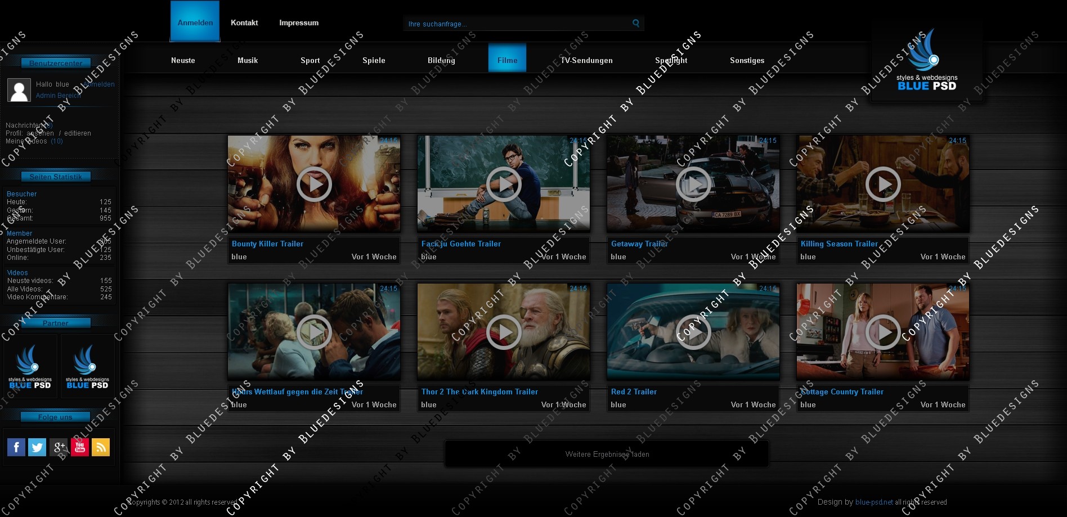This screenshot has width=1067, height=517.
Task: Open the Meine Videos link
Action: coord(34,141)
